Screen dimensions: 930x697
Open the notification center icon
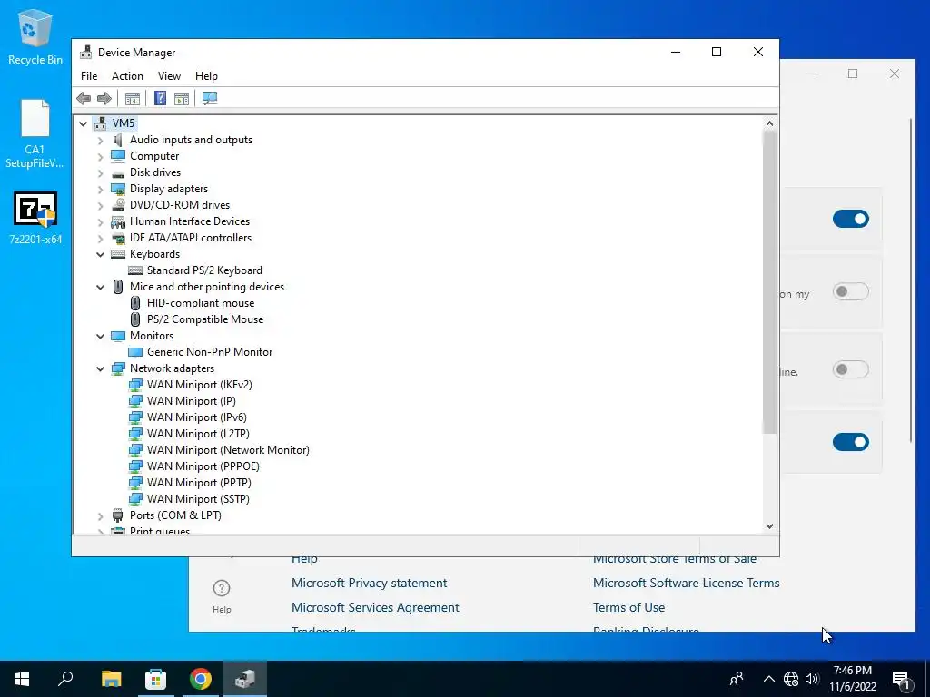point(901,679)
